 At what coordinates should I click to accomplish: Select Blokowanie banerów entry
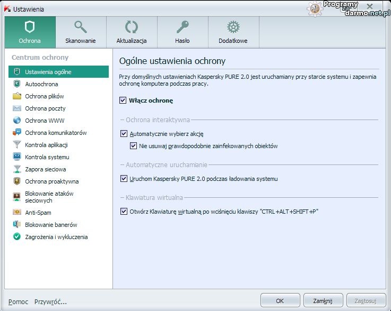tap(58, 224)
